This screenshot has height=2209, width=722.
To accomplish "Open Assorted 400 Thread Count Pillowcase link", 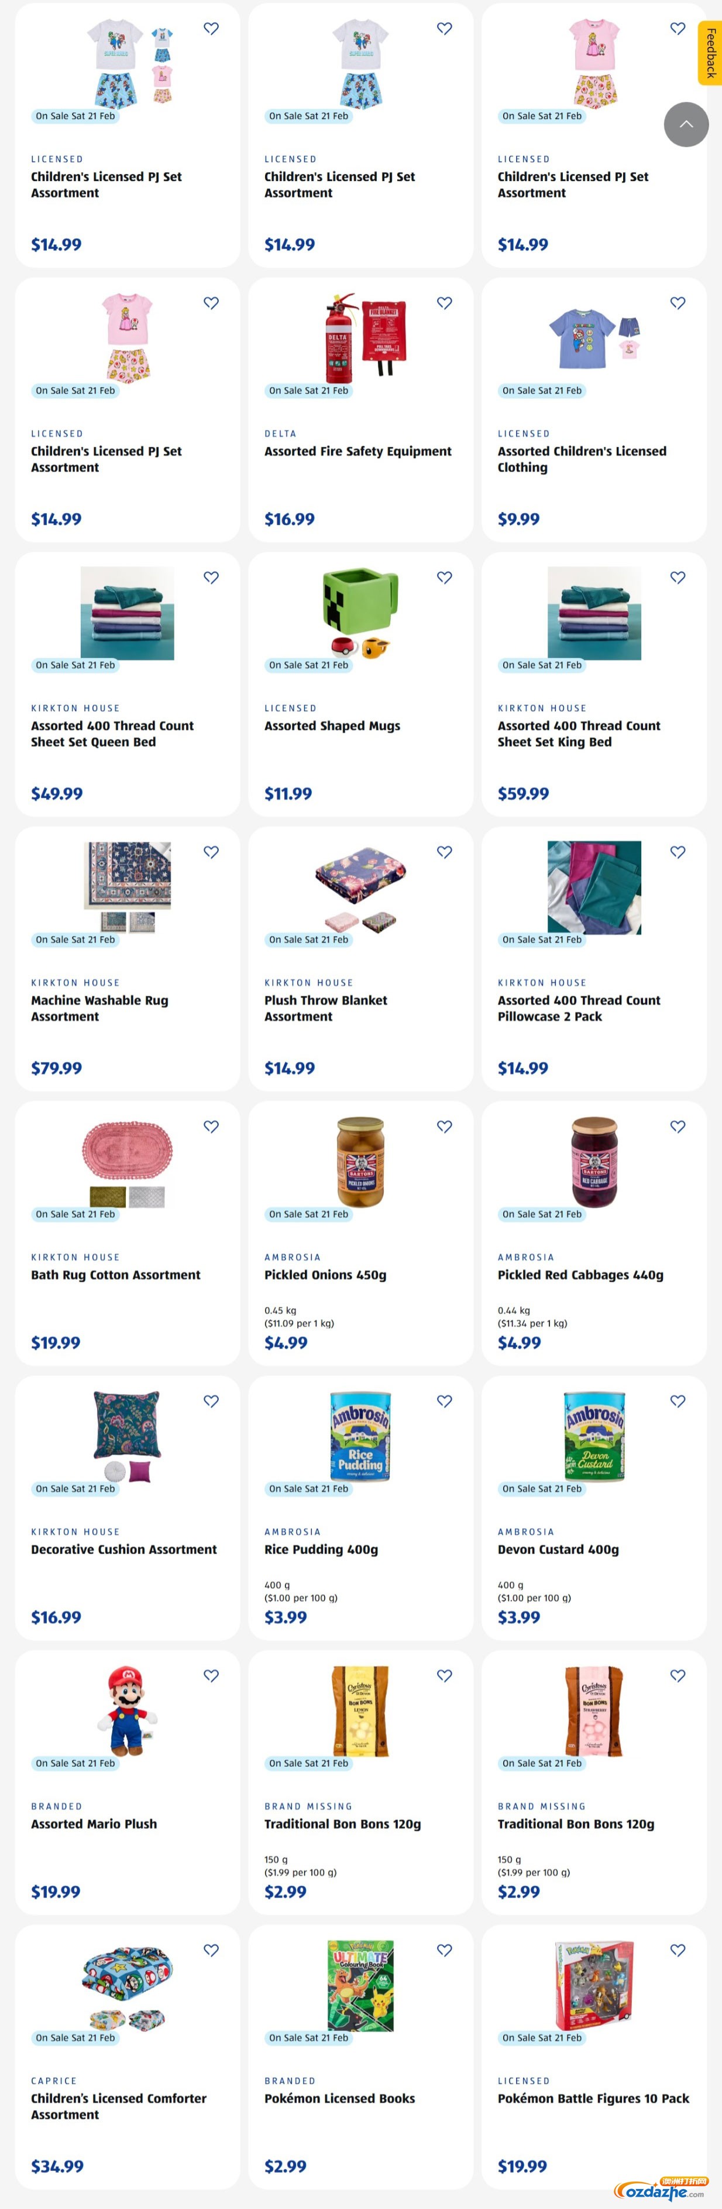I will (578, 1008).
